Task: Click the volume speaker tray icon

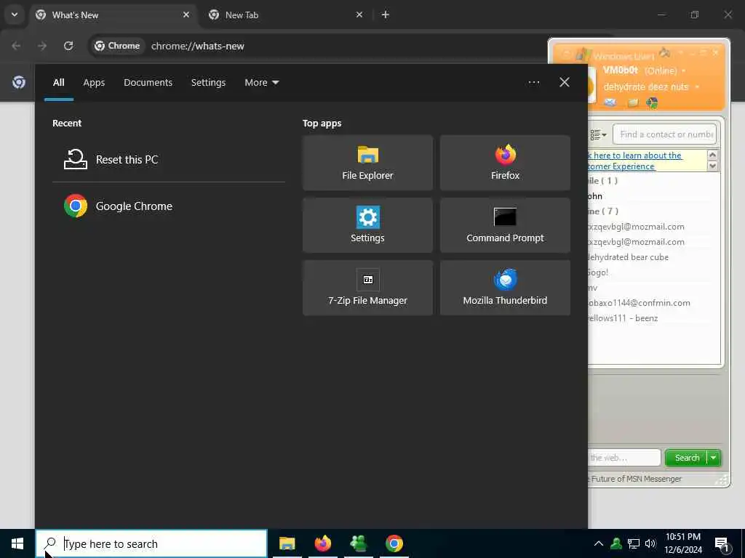Action: pyautogui.click(x=650, y=543)
